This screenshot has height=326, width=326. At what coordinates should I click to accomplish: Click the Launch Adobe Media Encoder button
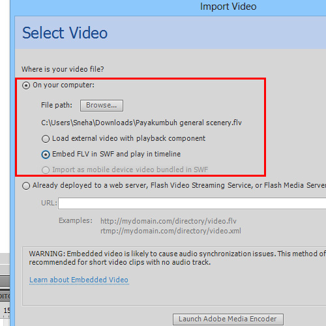point(228,319)
